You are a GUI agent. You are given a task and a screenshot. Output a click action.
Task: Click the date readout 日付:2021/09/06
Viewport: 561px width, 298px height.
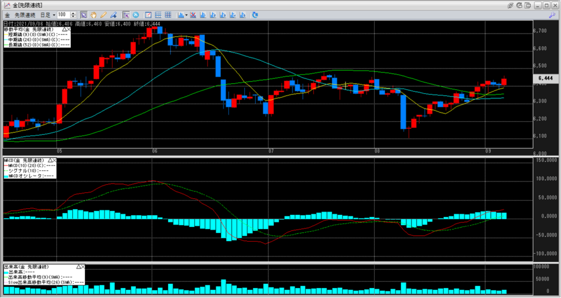24,24
